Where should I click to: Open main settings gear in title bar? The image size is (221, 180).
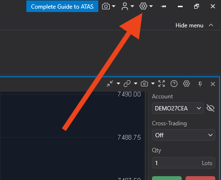(x=143, y=6)
